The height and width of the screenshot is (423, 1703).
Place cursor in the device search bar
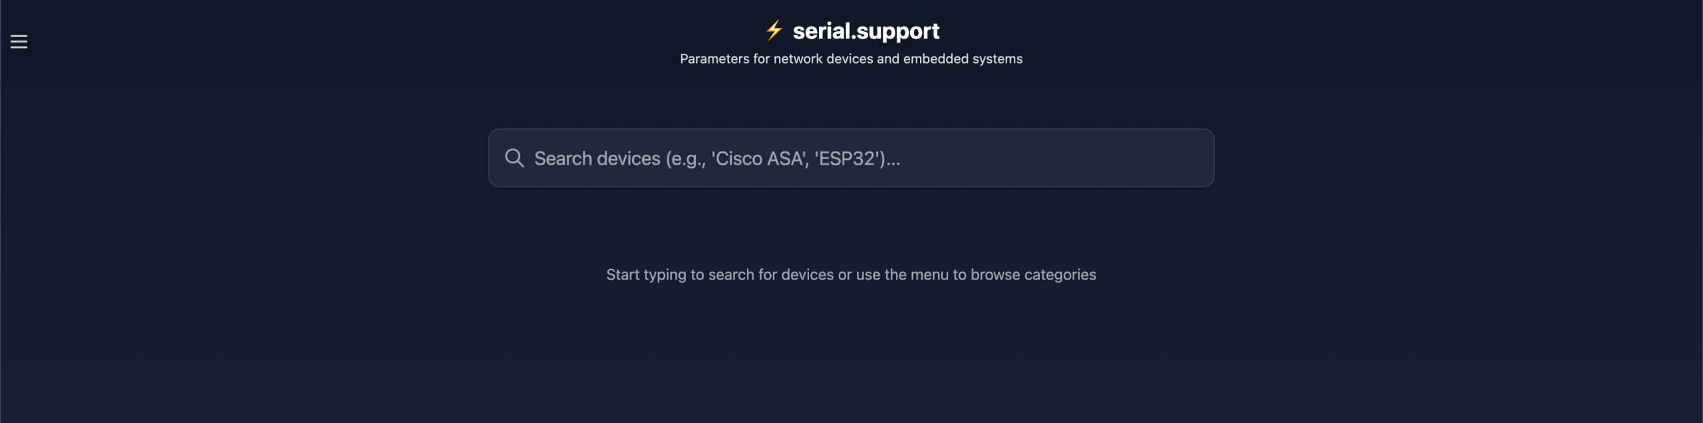[x=851, y=158]
